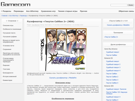This screenshot has width=135, height=101.
Task: Open Nintendo DS Судебный поворот link
Action: [112, 61]
